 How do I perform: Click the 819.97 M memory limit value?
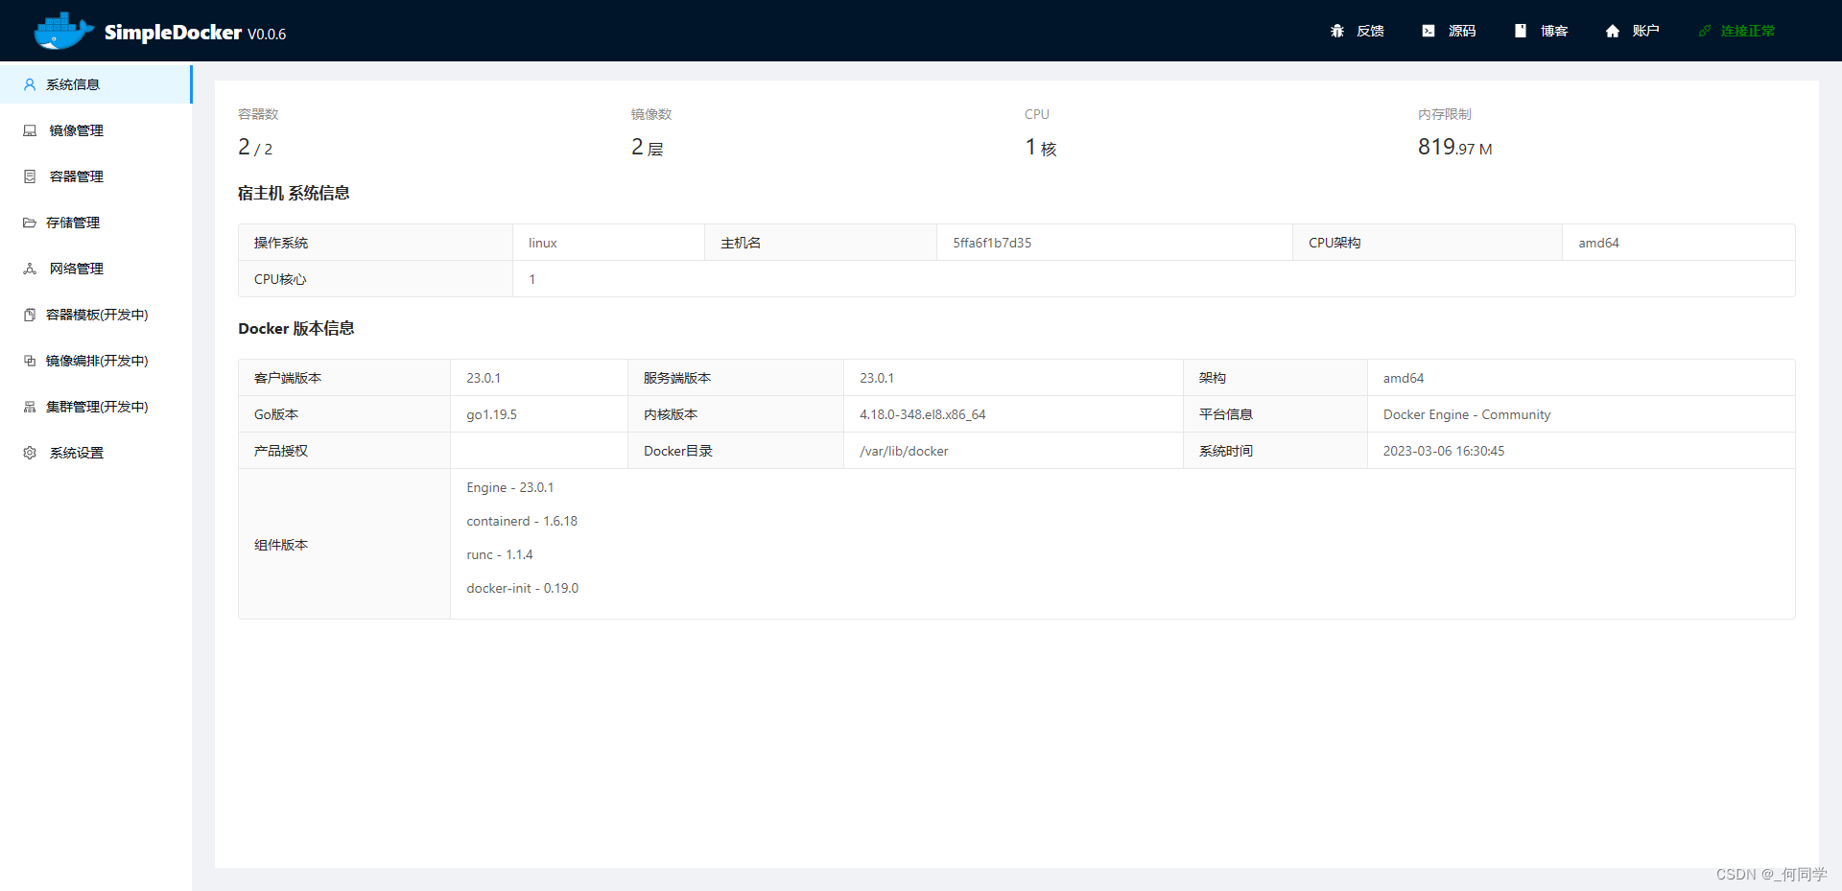click(1454, 147)
